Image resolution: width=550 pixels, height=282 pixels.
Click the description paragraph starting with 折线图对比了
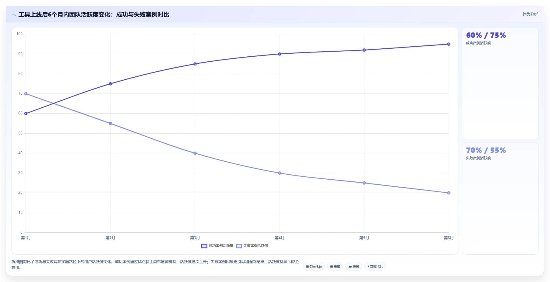coord(155,265)
